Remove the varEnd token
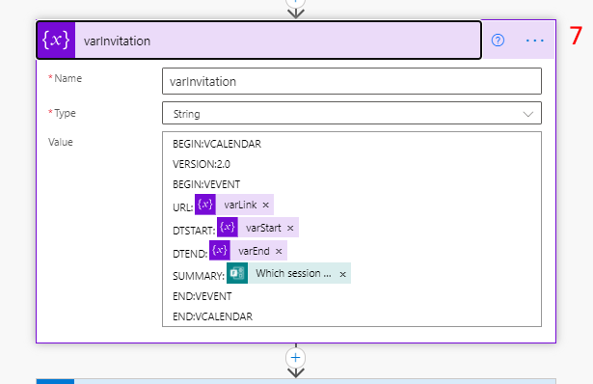This screenshot has width=593, height=384. point(279,251)
